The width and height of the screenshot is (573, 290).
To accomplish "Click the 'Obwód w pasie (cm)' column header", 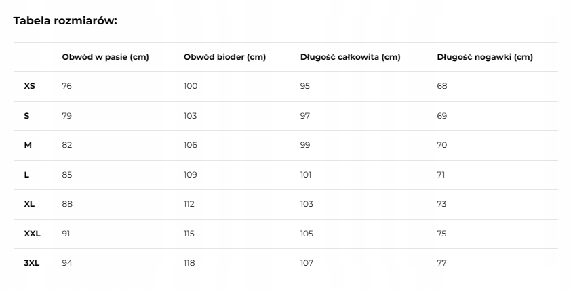I will [x=105, y=57].
